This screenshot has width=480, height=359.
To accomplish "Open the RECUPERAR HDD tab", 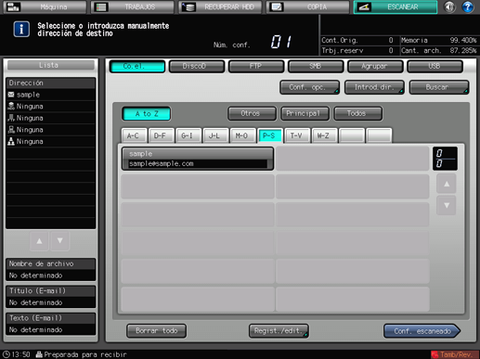I will pyautogui.click(x=220, y=7).
